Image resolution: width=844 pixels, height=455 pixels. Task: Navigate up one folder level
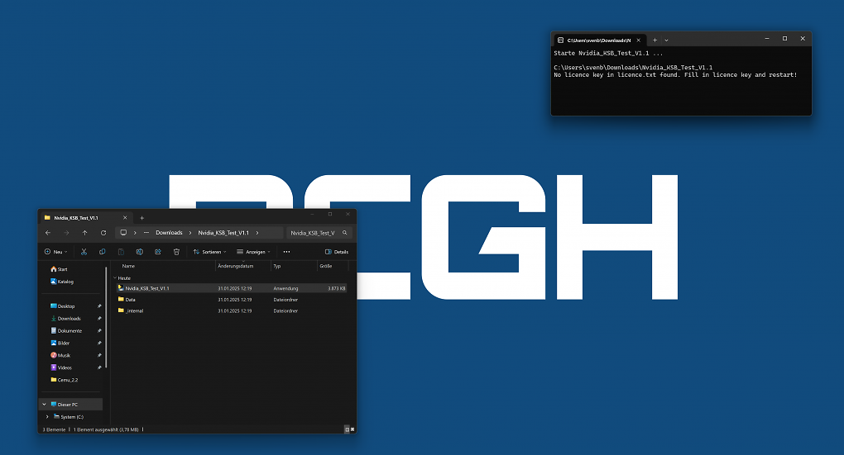pos(84,233)
